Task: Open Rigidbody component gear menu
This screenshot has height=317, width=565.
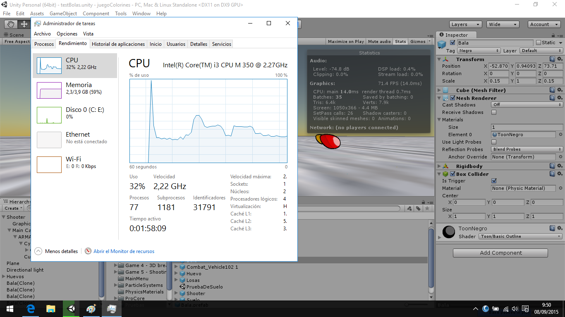Action: (x=560, y=166)
